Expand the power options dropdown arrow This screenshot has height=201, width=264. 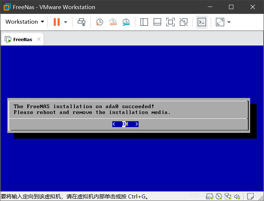(x=66, y=22)
